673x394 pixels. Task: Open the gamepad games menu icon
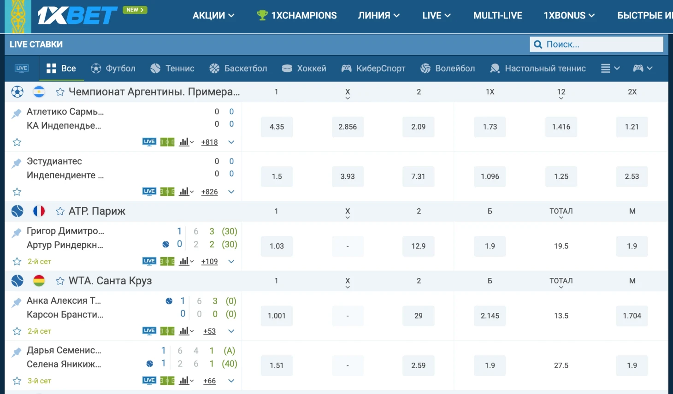pyautogui.click(x=643, y=68)
